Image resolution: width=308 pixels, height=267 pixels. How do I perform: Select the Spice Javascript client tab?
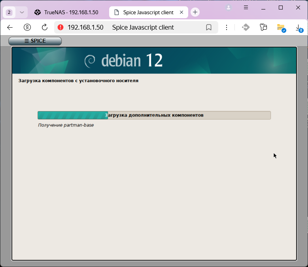click(148, 12)
